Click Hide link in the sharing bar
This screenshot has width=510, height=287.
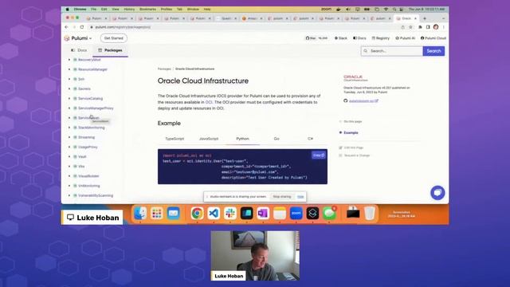click(300, 197)
